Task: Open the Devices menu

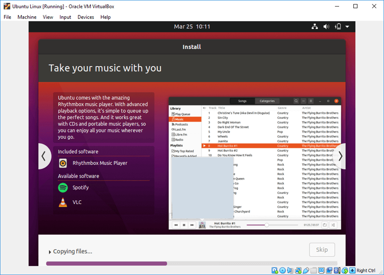Action: pyautogui.click(x=86, y=17)
